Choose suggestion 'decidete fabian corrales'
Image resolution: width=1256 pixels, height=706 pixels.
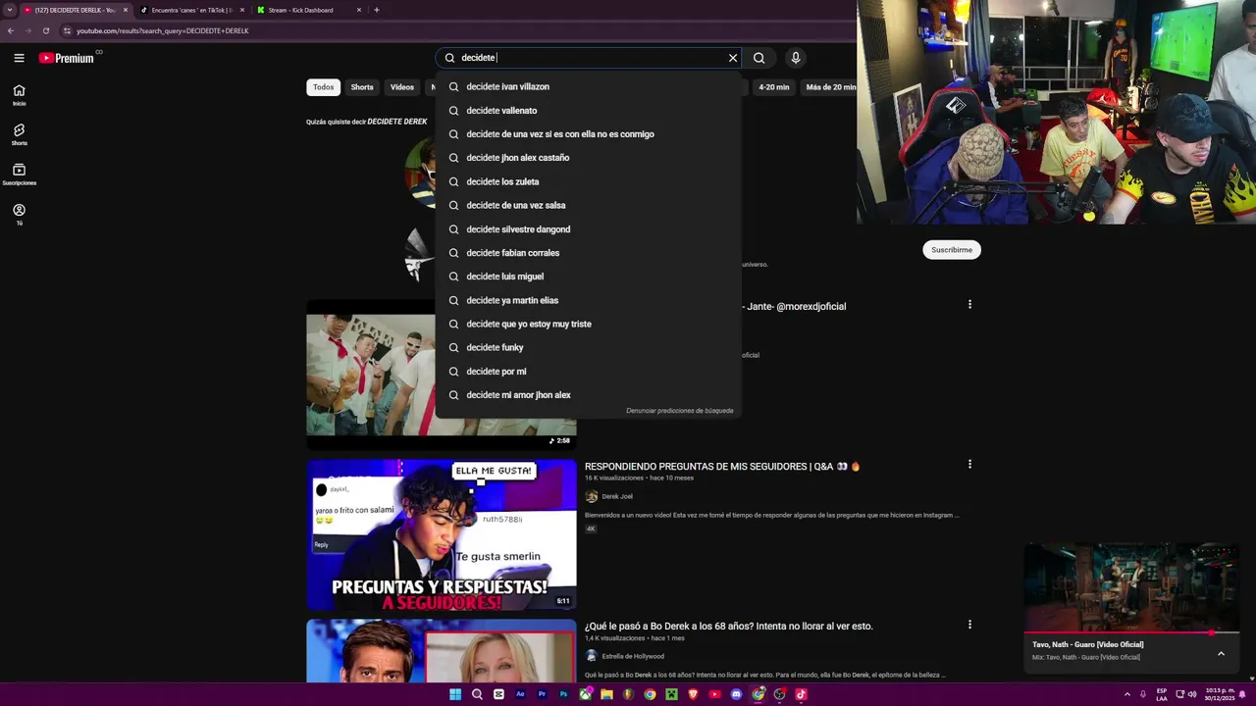[x=588, y=253]
